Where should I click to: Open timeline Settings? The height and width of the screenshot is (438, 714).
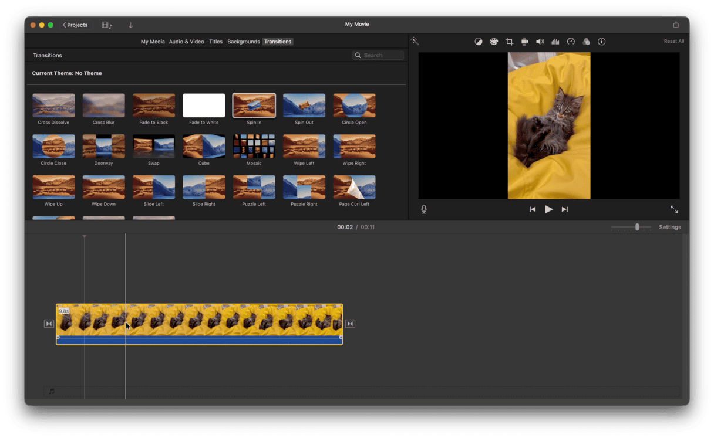(670, 227)
